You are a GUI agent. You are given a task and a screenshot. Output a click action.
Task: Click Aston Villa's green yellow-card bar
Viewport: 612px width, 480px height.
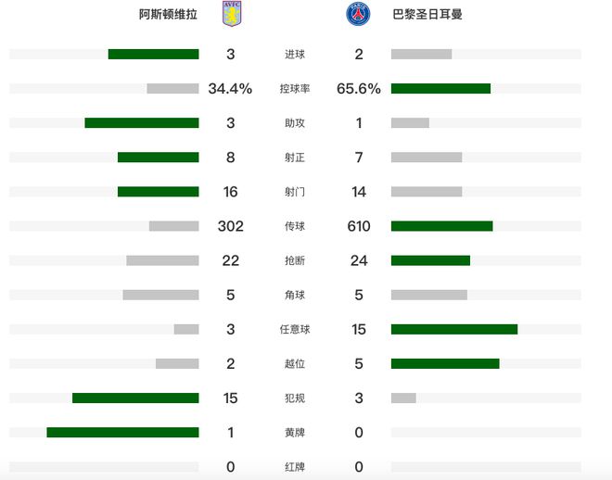pyautogui.click(x=123, y=432)
